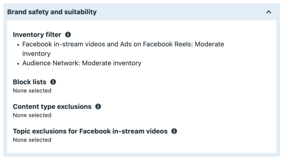
Task: Click None selected under Block lists
Action: coord(32,90)
